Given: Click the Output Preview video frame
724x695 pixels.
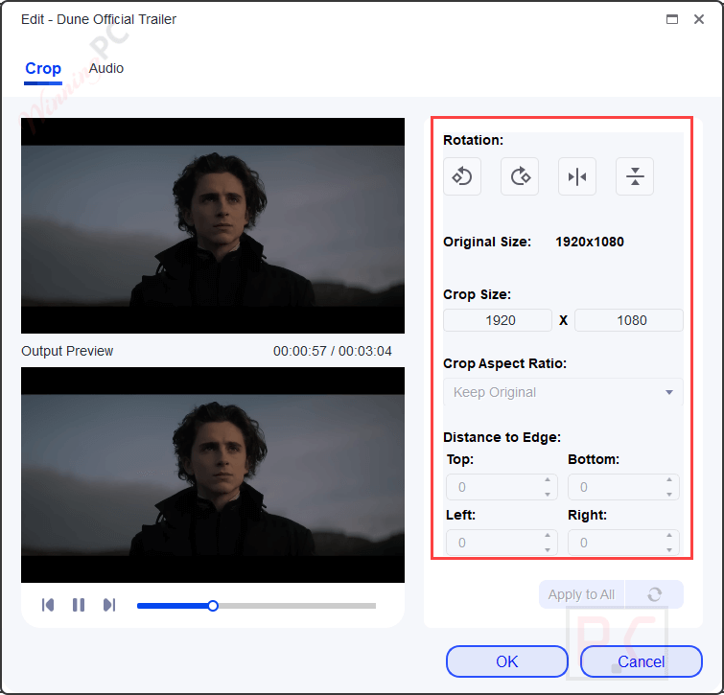Looking at the screenshot, I should (213, 475).
